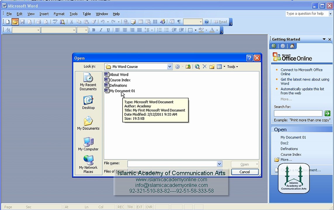The height and width of the screenshot is (210, 334).
Task: Click the Paste clipboard icon
Action: pyautogui.click(x=86, y=22)
